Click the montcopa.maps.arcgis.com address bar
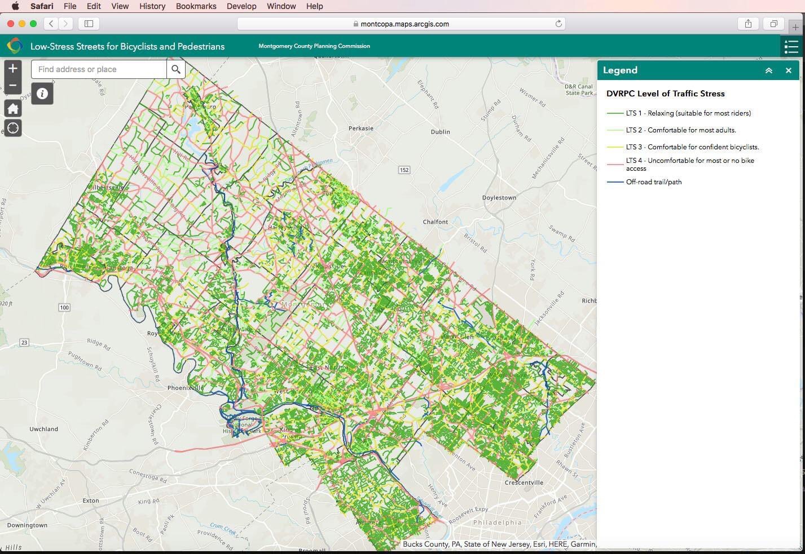The width and height of the screenshot is (805, 554). (401, 24)
